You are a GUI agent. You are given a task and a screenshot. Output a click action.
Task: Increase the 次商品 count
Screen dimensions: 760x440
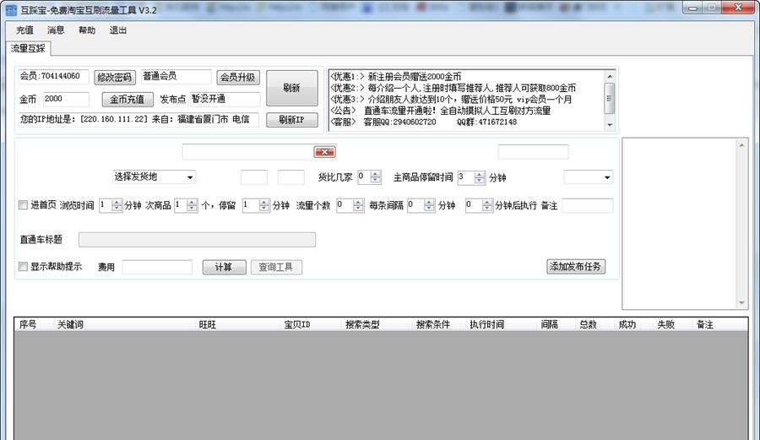pos(192,203)
